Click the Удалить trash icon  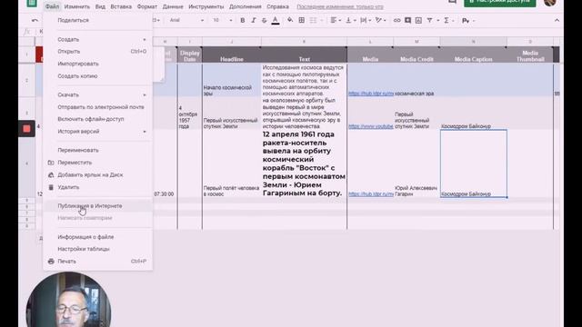pyautogui.click(x=51, y=187)
